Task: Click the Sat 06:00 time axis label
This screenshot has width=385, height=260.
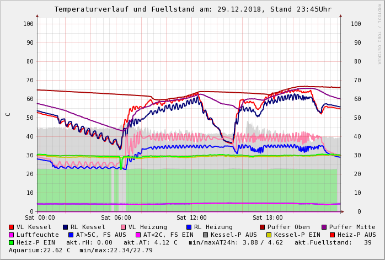Action: pyautogui.click(x=116, y=217)
